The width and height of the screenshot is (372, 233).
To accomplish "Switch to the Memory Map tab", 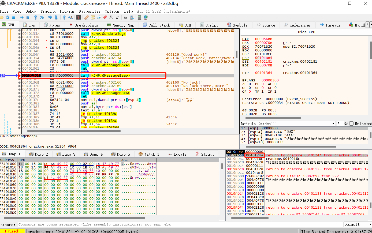I will coord(121,25).
